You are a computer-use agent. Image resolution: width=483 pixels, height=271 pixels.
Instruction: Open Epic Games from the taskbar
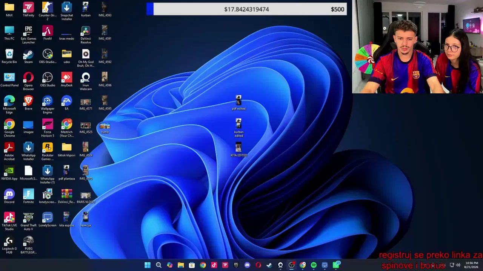point(236,265)
